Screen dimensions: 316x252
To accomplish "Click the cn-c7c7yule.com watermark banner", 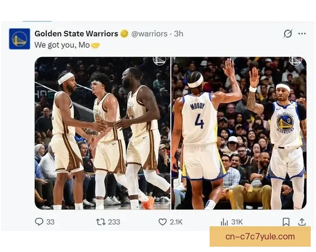I will point(260,237).
